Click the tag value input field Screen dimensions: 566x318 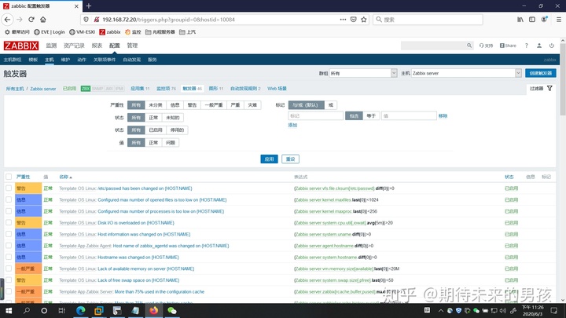point(409,115)
